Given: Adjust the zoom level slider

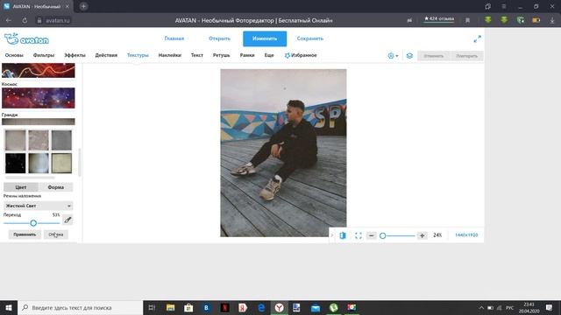Looking at the screenshot, I should pos(383,235).
